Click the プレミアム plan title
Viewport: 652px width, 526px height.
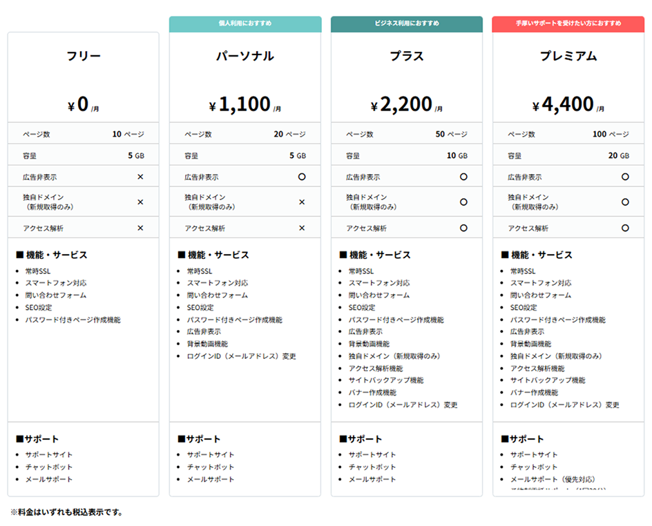pyautogui.click(x=568, y=56)
